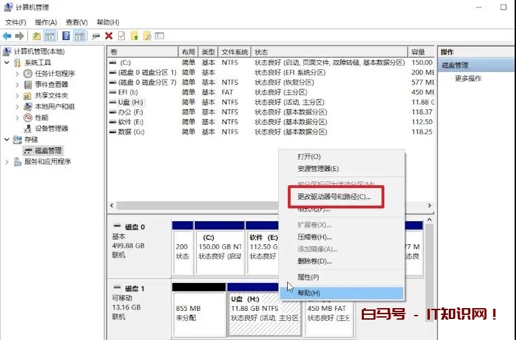Click 更多操作 in the actions pane
This screenshot has width=516, height=340.
[x=468, y=79]
